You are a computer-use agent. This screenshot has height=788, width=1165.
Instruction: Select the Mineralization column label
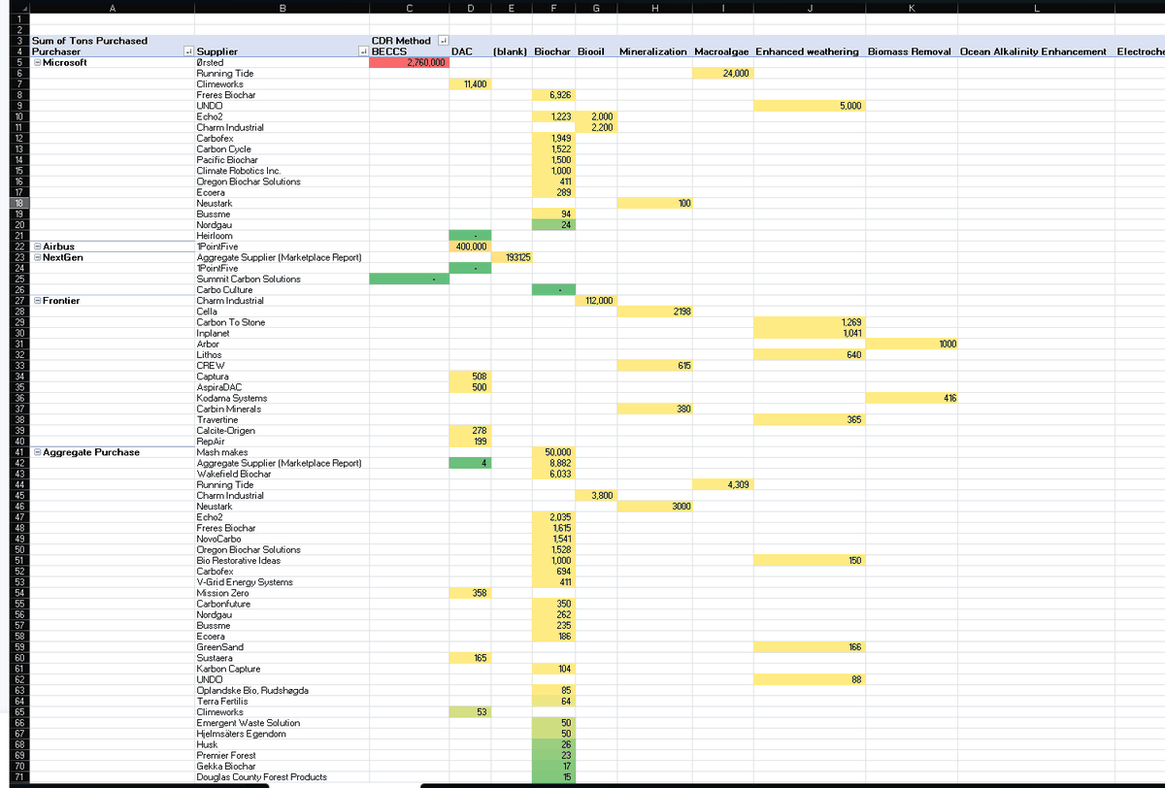pos(653,51)
